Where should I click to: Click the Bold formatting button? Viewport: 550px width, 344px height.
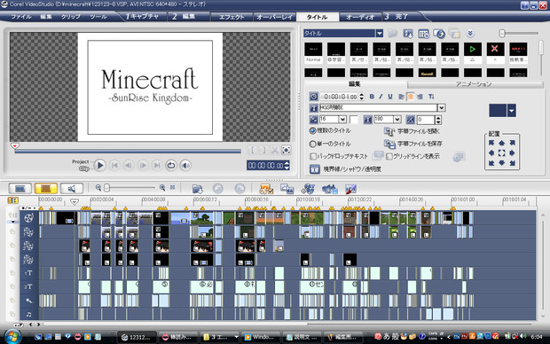coord(372,97)
